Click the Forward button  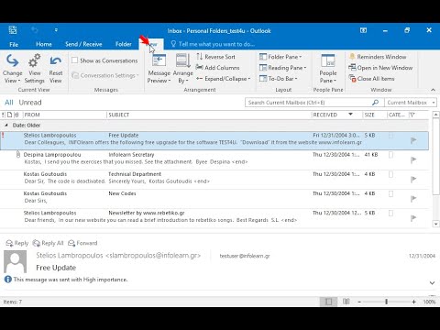82,243
